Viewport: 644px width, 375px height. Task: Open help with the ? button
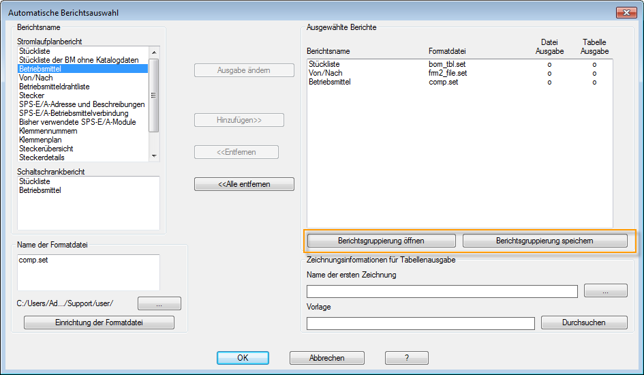click(407, 358)
